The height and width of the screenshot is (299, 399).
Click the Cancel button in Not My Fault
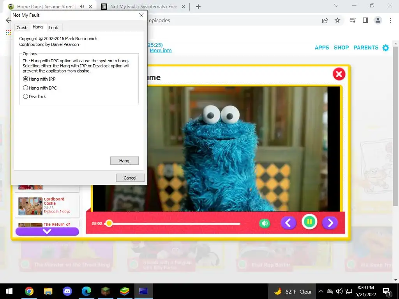pos(130,178)
